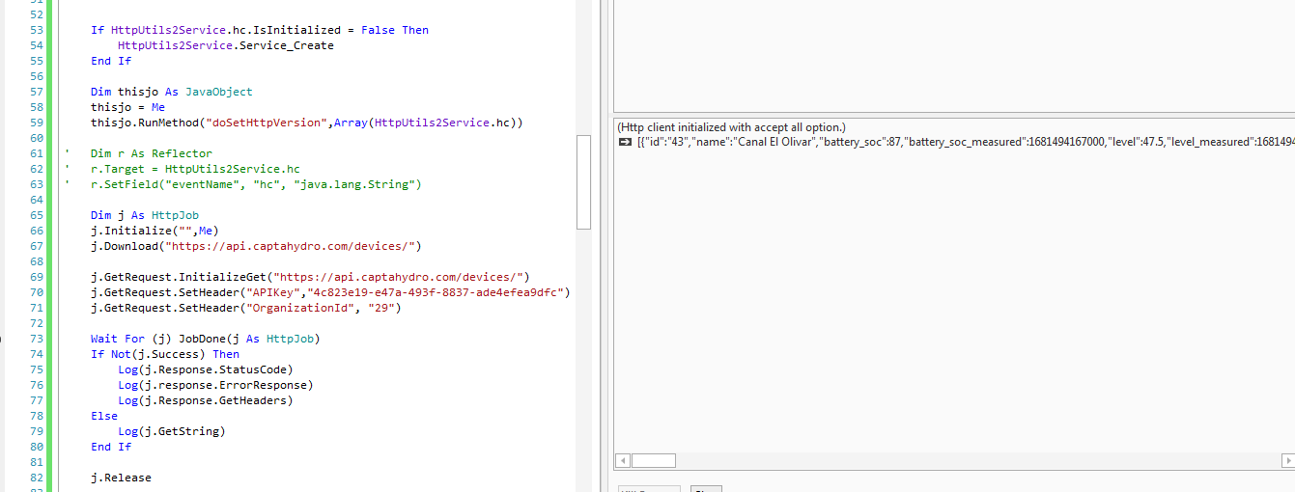Click the log panel's horizontal scrollbar thumb
This screenshot has width=1295, height=492.
point(654,461)
